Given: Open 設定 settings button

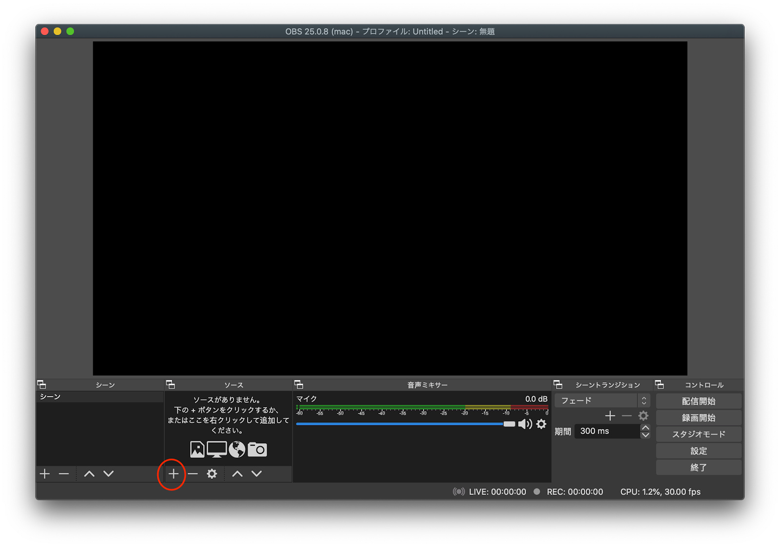Looking at the screenshot, I should tap(699, 451).
